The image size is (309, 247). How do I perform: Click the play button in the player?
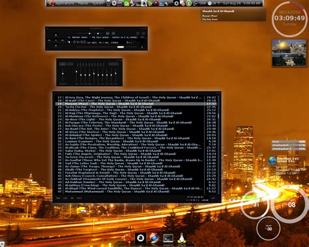pos(56,40)
